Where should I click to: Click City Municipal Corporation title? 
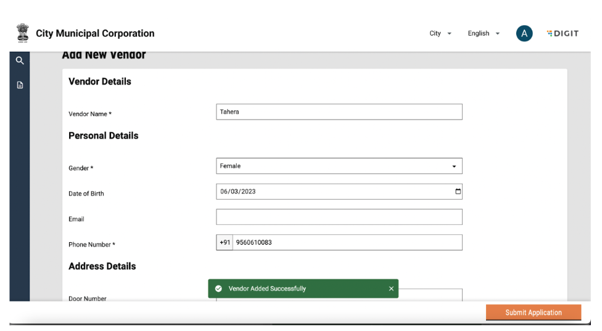click(x=95, y=33)
